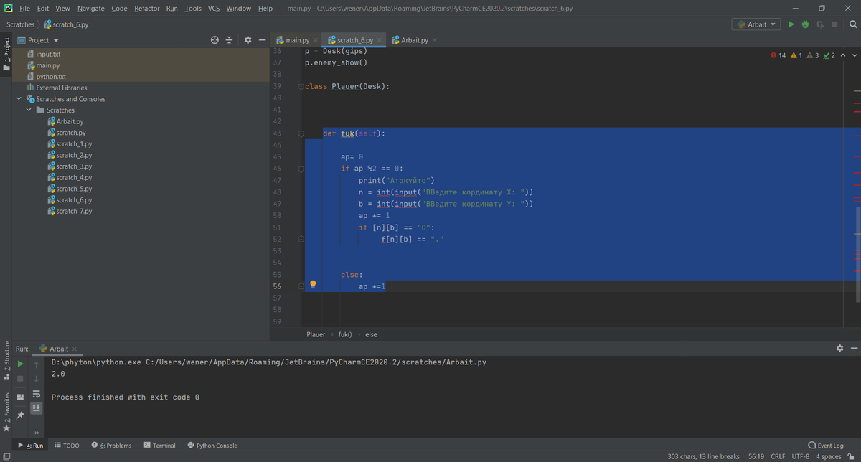Switch to the Arbait.py editor tab

[414, 40]
